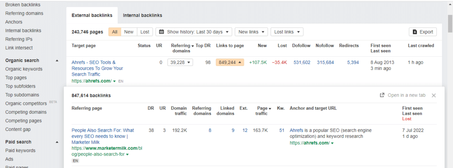Screen dimensions: 453x168
Task: Open Organic keywords report
Action: pyautogui.click(x=24, y=69)
